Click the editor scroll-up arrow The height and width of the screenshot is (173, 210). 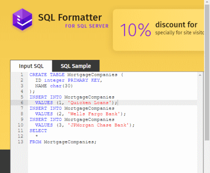200,75
